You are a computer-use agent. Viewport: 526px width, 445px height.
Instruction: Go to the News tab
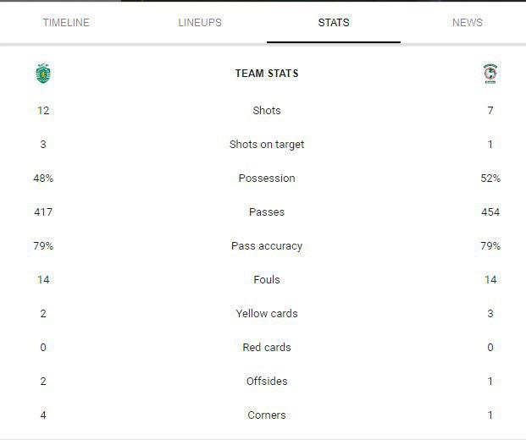click(x=468, y=23)
